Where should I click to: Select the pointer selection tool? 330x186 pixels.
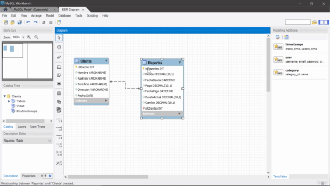pos(59,38)
